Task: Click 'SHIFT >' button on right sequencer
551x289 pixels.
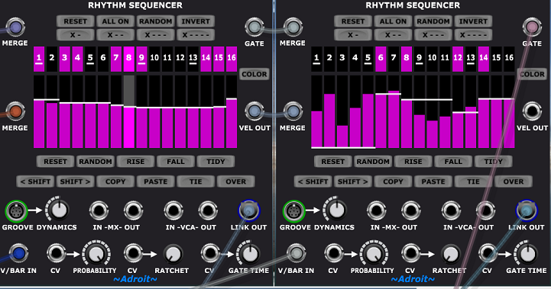Action: click(x=353, y=181)
